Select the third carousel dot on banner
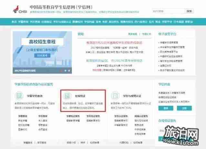This screenshot has height=149, width=206. pyautogui.click(x=69, y=71)
